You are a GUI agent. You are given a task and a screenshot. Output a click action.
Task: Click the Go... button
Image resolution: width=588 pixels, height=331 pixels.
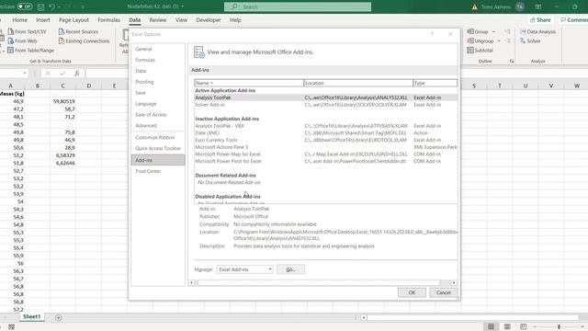coord(290,269)
